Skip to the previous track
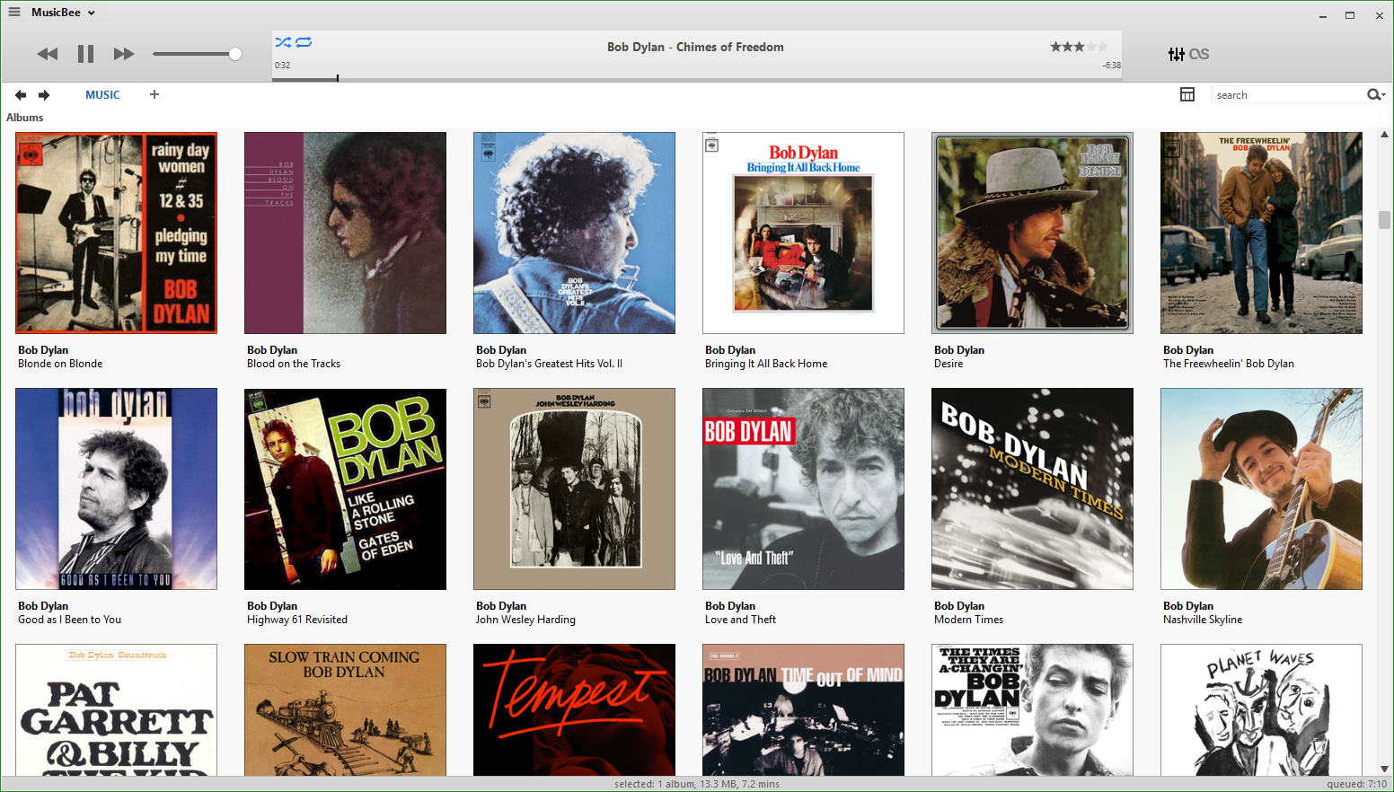The height and width of the screenshot is (792, 1394). pos(48,54)
